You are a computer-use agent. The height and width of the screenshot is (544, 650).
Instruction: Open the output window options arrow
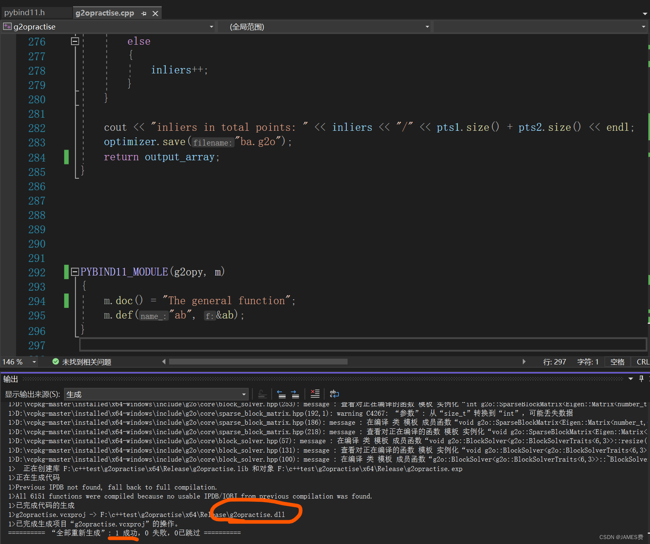(631, 379)
